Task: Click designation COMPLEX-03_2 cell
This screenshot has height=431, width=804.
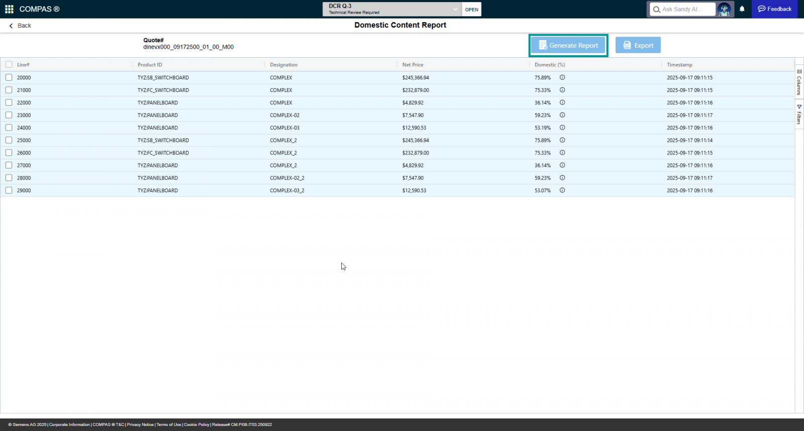Action: 287,191
